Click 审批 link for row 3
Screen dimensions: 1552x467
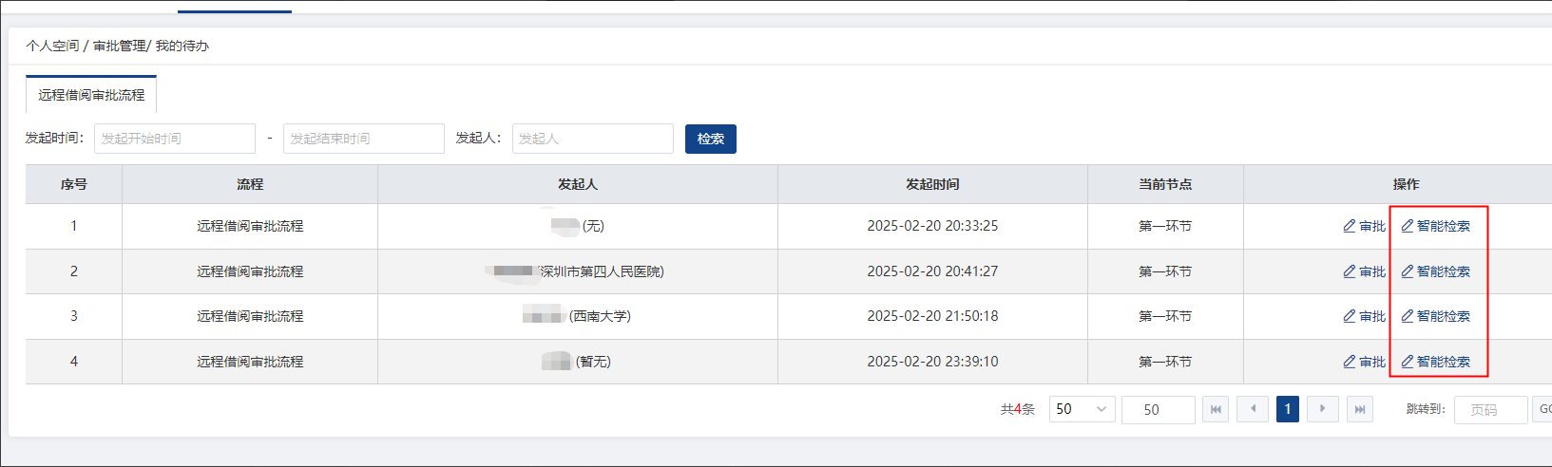click(1371, 316)
